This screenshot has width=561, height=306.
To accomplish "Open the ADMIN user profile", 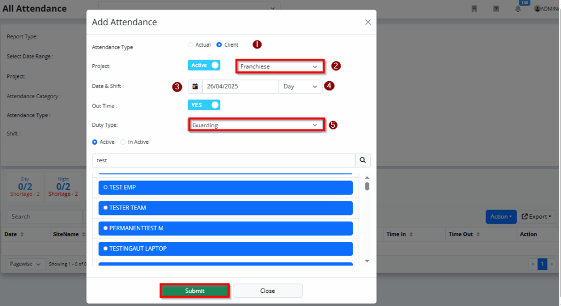I will tap(547, 9).
